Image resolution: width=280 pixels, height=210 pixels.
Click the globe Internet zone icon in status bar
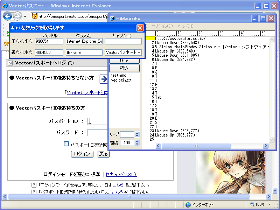pos(188,205)
